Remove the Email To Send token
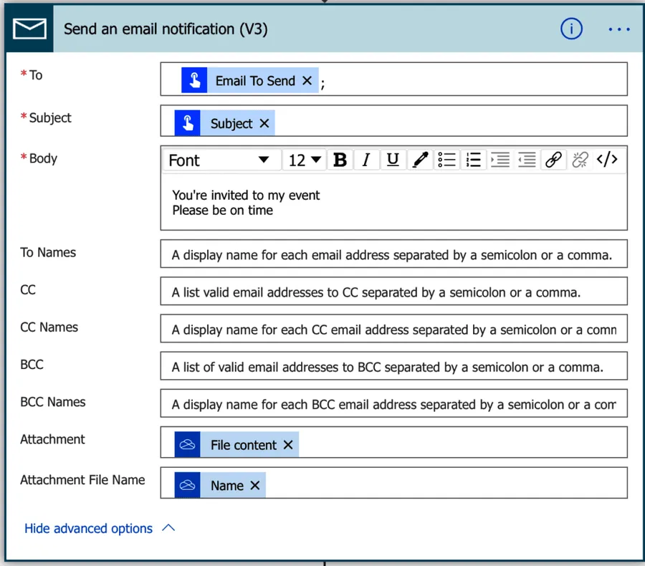Screen dimensions: 645x566 tap(307, 81)
